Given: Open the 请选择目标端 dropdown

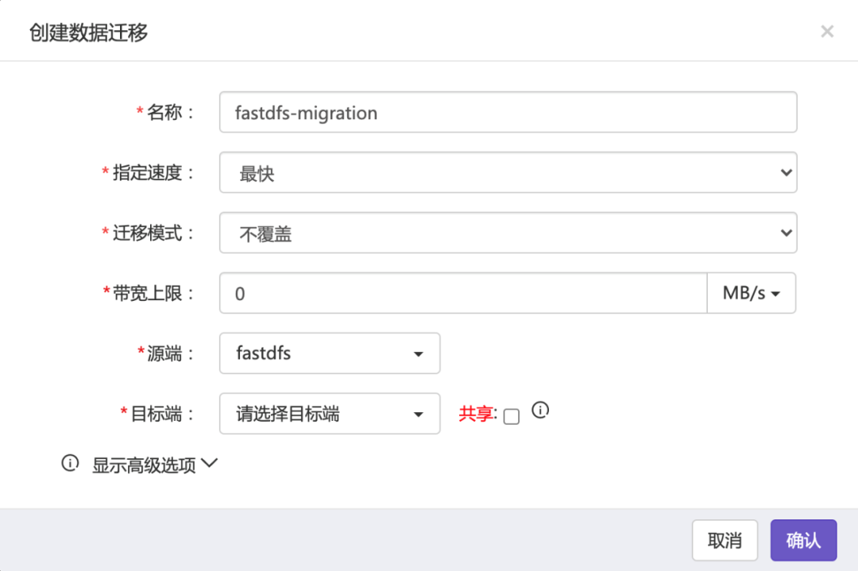Looking at the screenshot, I should pyautogui.click(x=330, y=414).
